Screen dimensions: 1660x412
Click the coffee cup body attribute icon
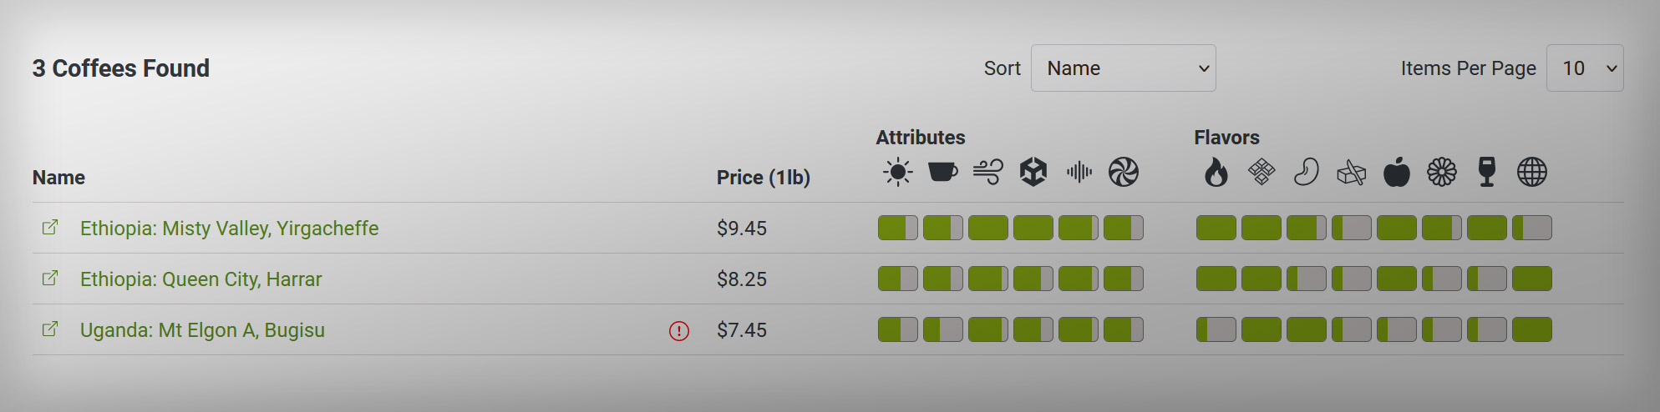point(942,172)
